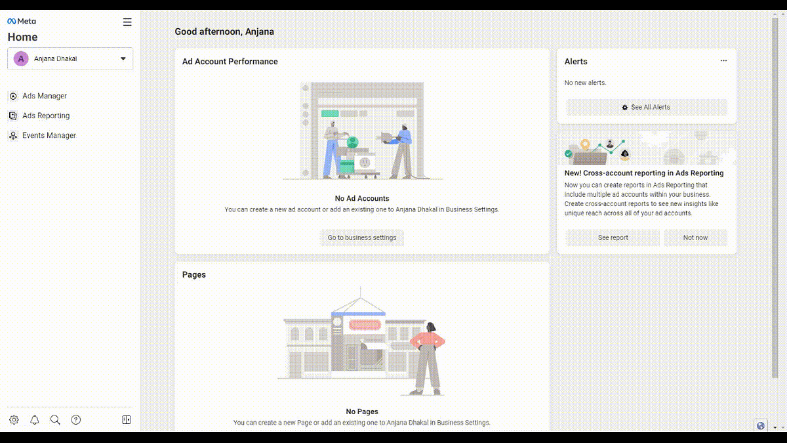
Task: Click the globe icon at bottom right
Action: coord(761,426)
